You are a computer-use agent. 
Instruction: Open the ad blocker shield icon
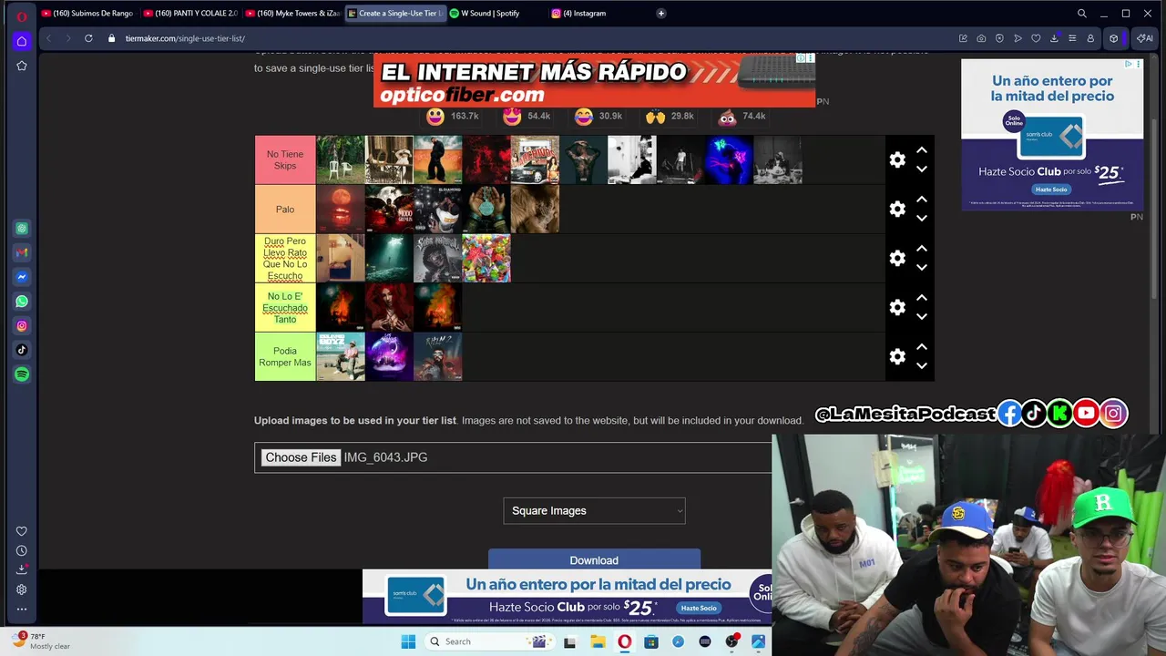click(x=999, y=38)
